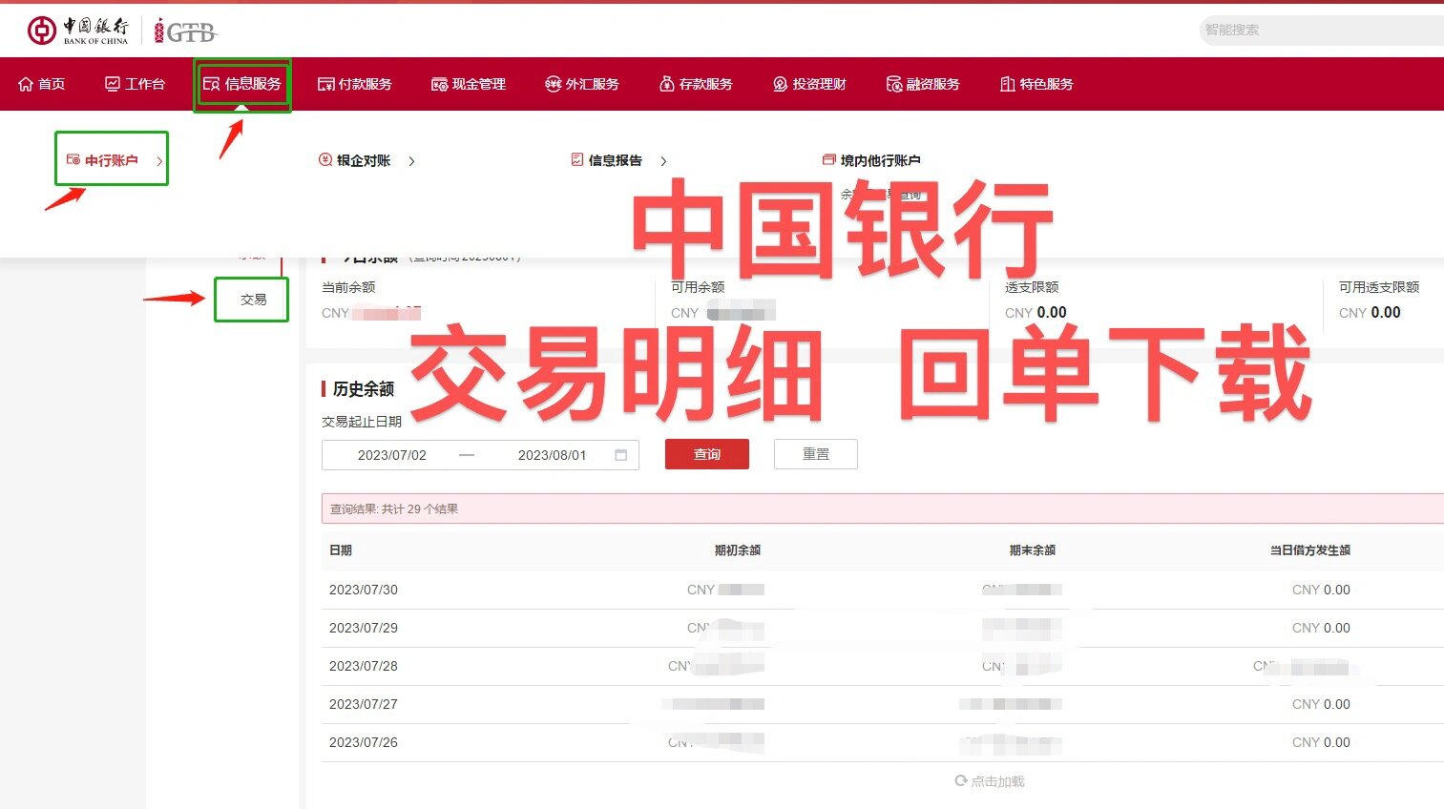Open the 付款服务 menu label
Image resolution: width=1444 pixels, height=809 pixels.
[x=365, y=84]
